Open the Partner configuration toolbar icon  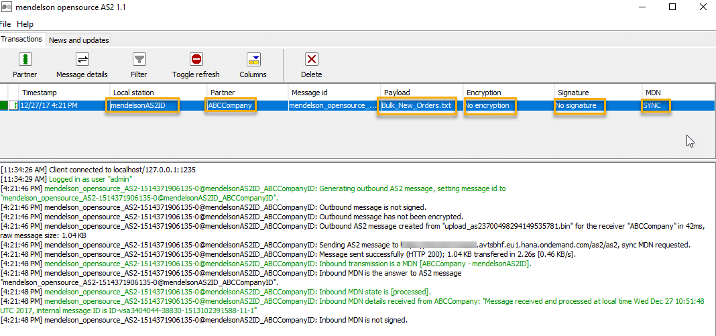click(25, 60)
